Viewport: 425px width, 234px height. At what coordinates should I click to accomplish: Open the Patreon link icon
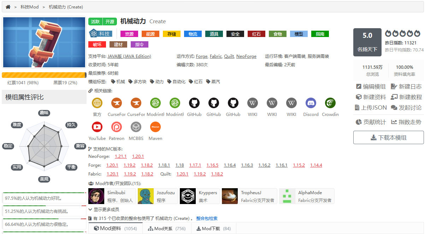tap(117, 127)
